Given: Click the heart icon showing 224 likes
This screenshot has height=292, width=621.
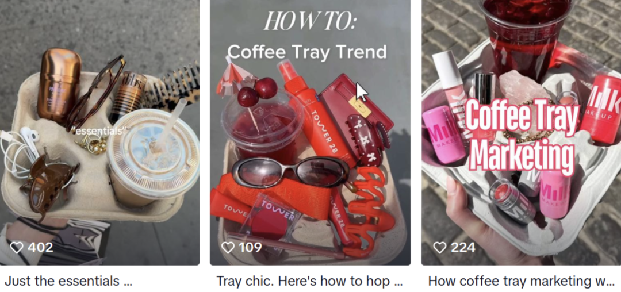Looking at the screenshot, I should tap(440, 248).
